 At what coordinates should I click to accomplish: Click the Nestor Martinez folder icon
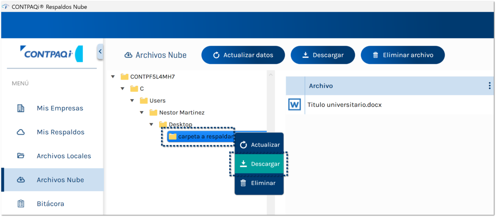pos(154,112)
